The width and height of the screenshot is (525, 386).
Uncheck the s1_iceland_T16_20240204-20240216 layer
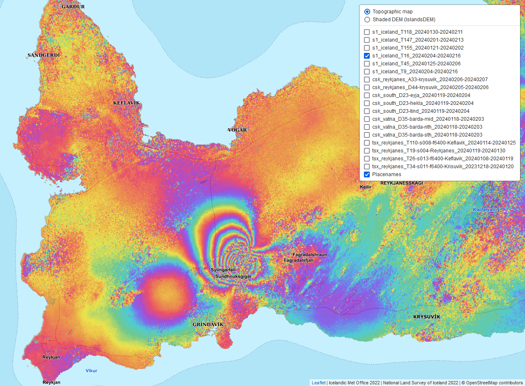point(367,56)
